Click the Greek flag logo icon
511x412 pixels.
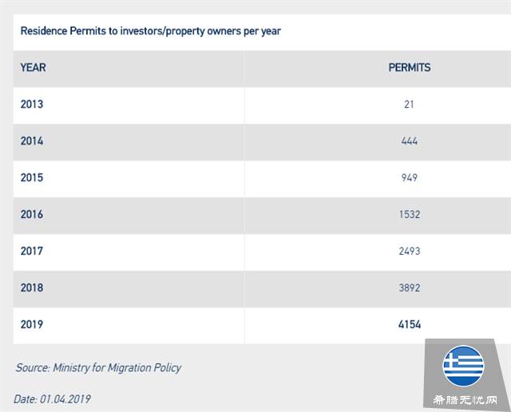tap(464, 366)
